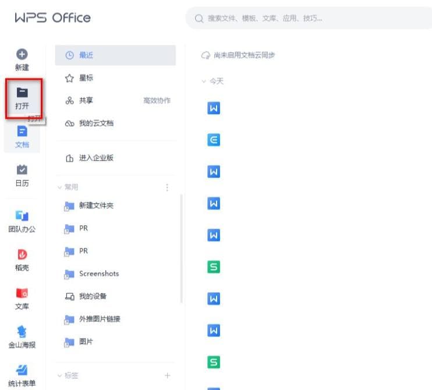Screen dimensions: 432x390
Task: Click the magnifier search icon
Action: click(x=199, y=19)
